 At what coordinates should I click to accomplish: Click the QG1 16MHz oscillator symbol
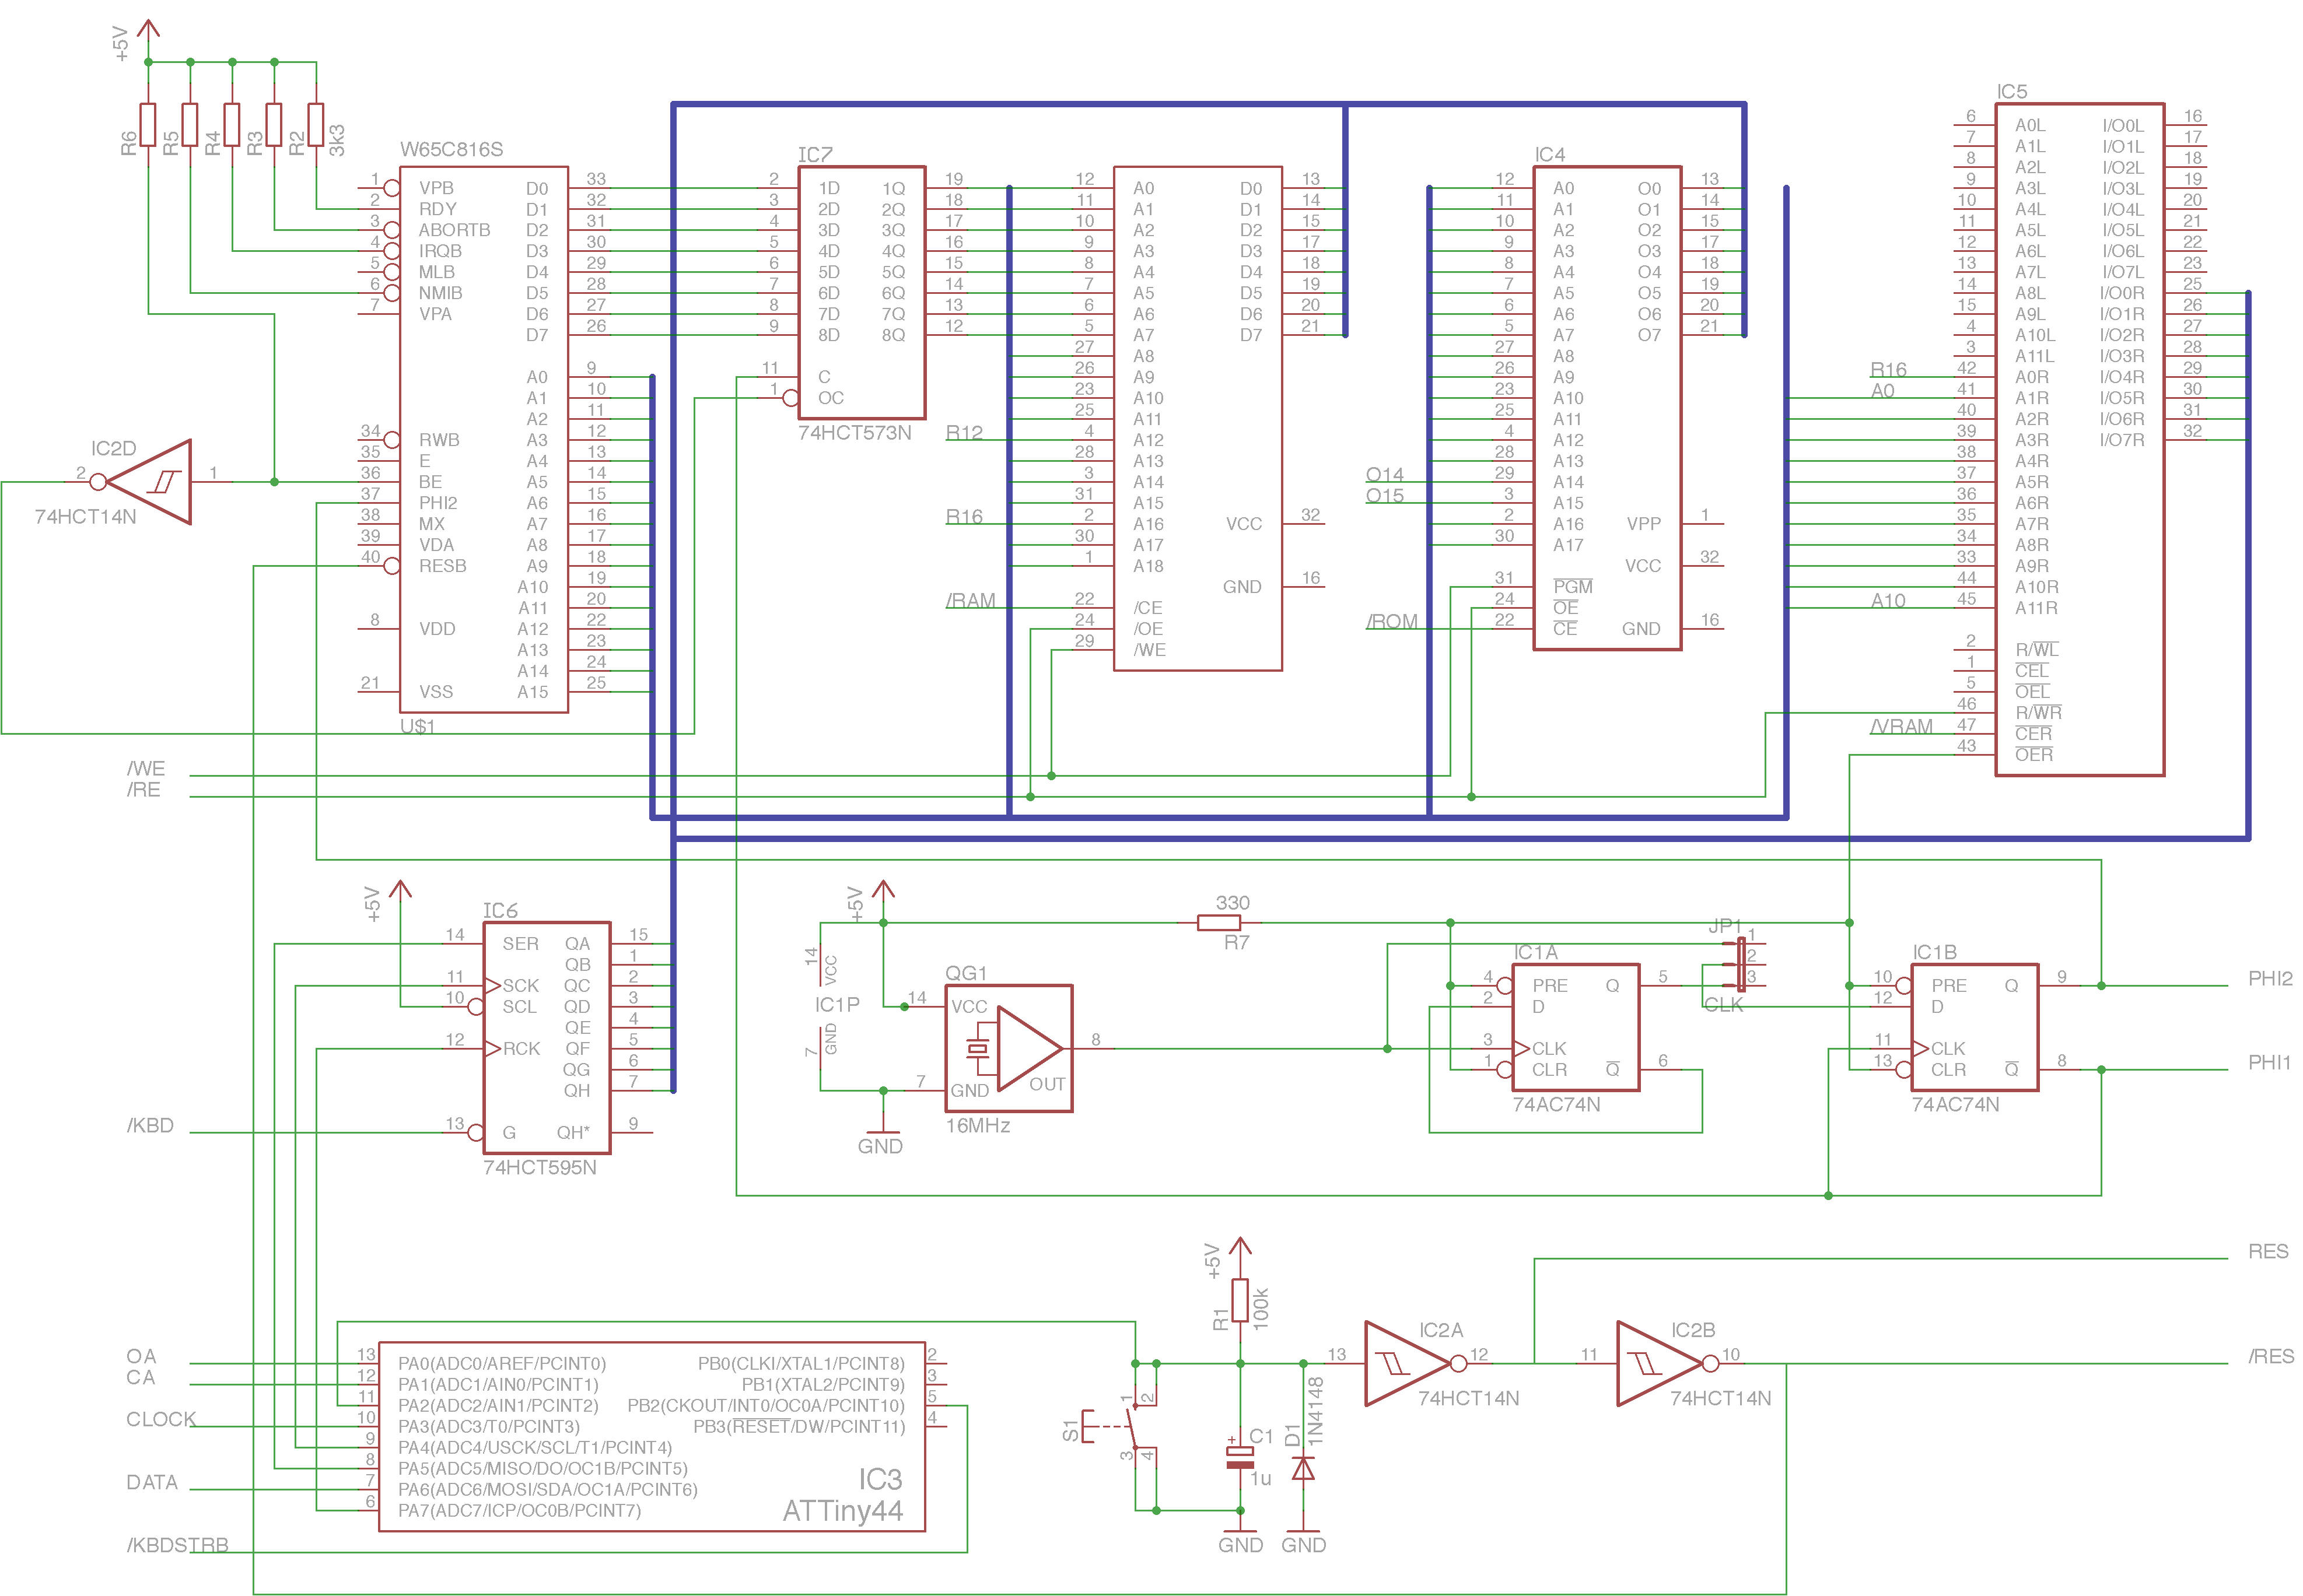(x=1009, y=1048)
